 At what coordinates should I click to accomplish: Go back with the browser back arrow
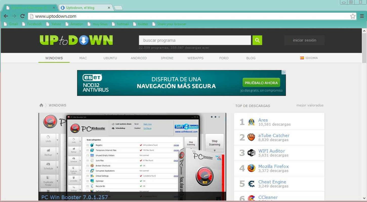[6, 16]
